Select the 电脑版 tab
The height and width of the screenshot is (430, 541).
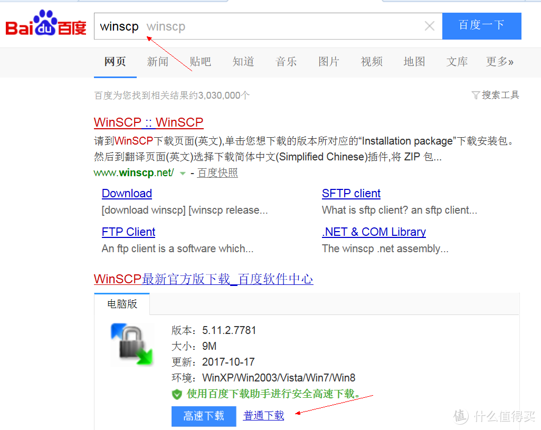pyautogui.click(x=122, y=304)
